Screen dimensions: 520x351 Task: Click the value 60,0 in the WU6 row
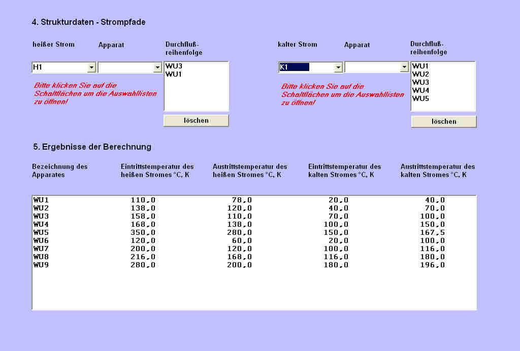point(242,240)
